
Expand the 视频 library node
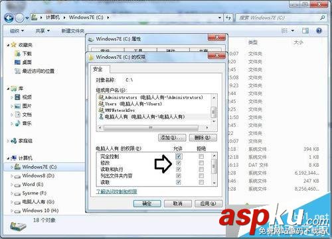tap(12, 97)
